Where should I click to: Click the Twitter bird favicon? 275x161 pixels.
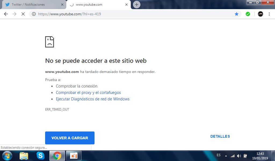[7, 5]
